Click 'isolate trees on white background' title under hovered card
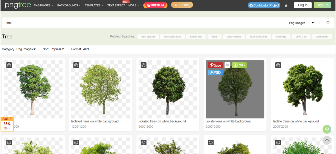Image resolution: width=336 pixels, height=154 pixels. 228,121
